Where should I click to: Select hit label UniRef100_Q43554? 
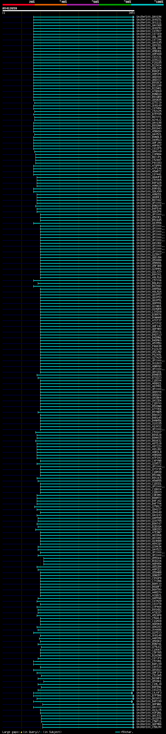tap(149, 223)
